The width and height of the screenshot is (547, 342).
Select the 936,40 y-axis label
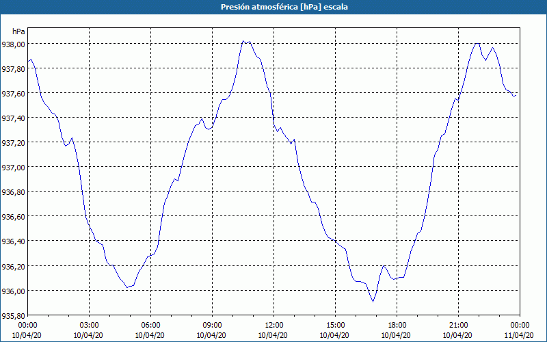point(13,241)
